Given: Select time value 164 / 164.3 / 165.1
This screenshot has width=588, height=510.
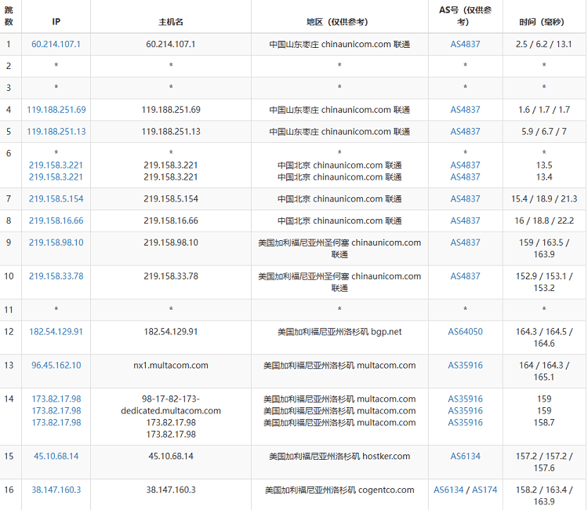Looking at the screenshot, I should coord(544,371).
